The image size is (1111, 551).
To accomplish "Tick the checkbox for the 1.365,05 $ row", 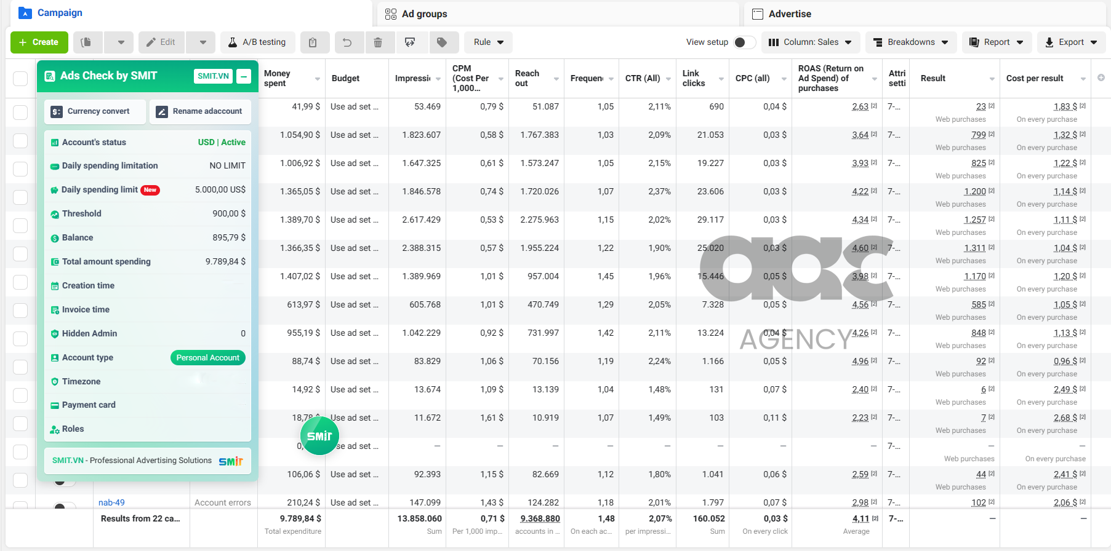I will (20, 197).
